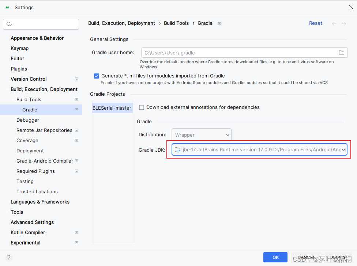Click project-level icon beside Gradle breadcrumb
Image resolution: width=357 pixels, height=266 pixels.
pos(219,23)
